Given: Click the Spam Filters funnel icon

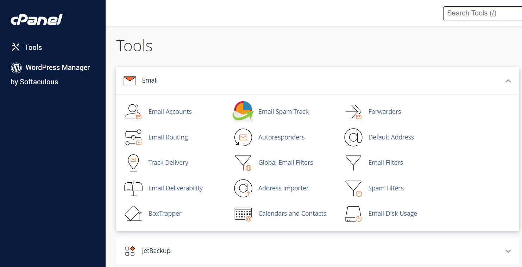Looking at the screenshot, I should (353, 188).
